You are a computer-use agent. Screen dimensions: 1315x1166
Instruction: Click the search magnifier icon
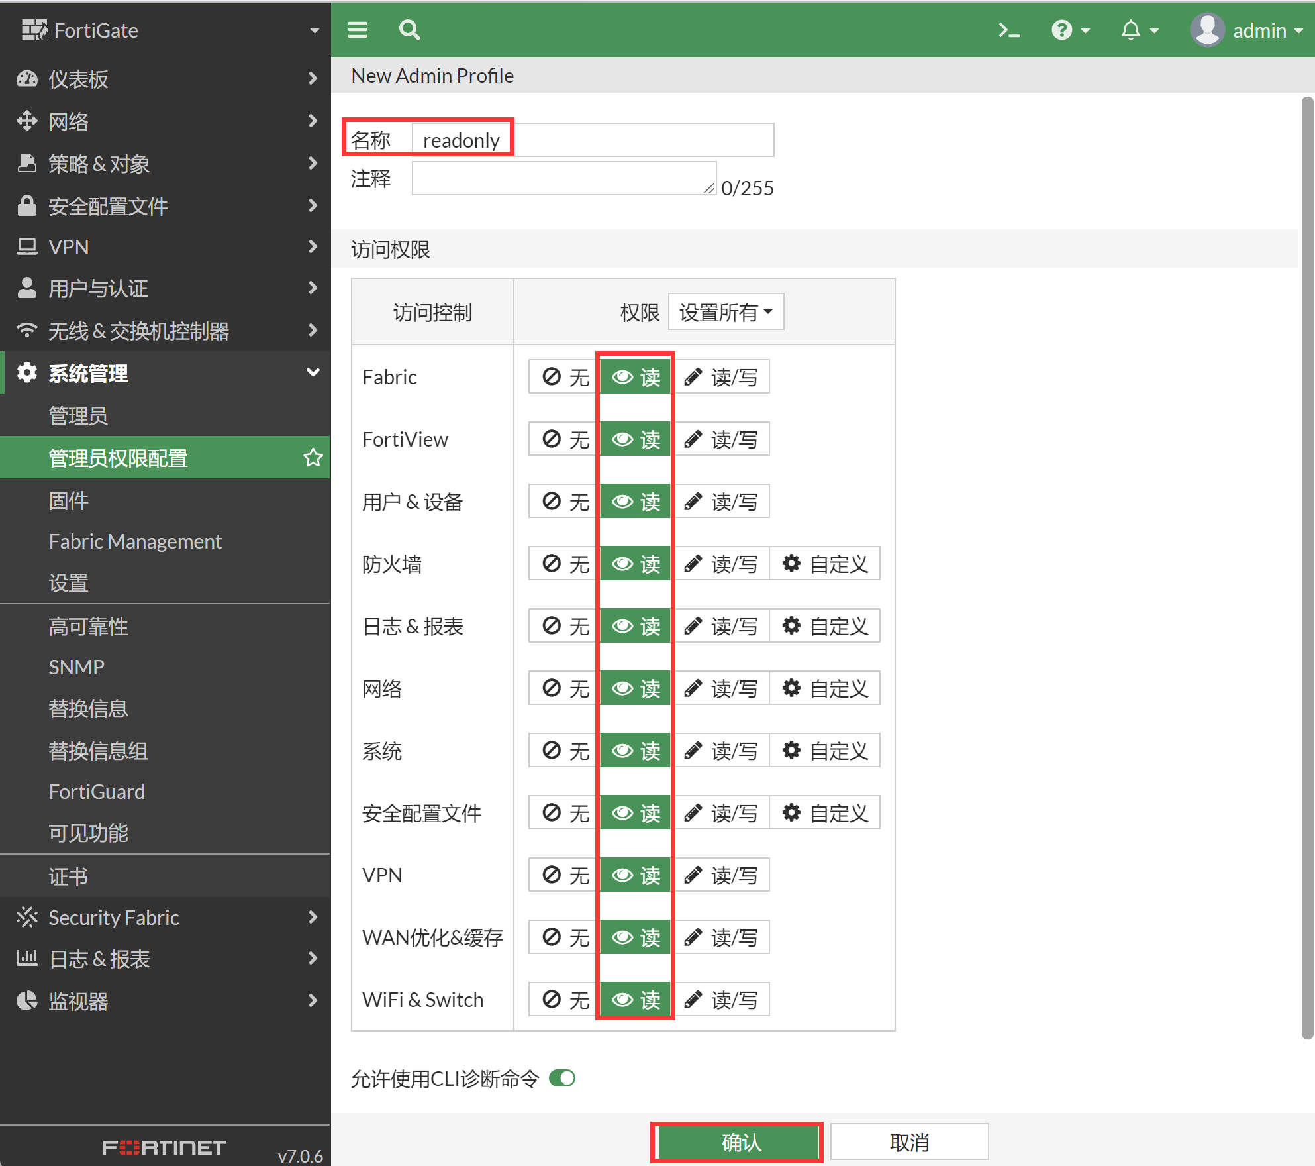pos(409,30)
